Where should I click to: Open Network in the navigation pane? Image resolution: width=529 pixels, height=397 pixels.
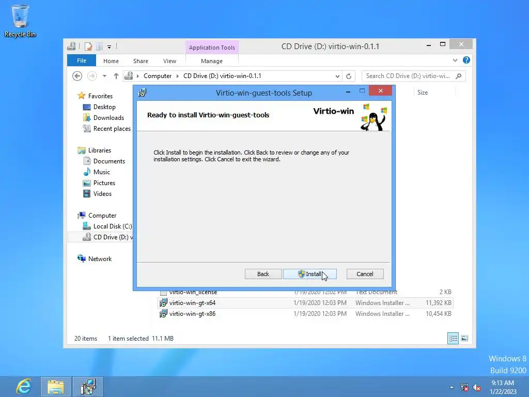coord(100,259)
